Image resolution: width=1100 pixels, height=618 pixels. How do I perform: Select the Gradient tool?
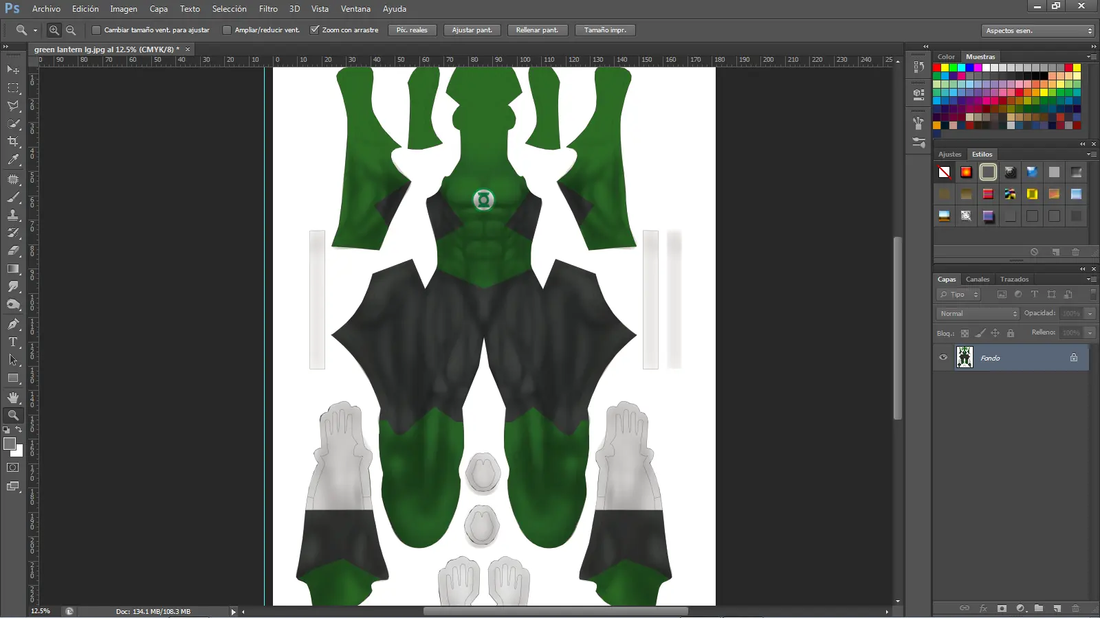pos(13,268)
